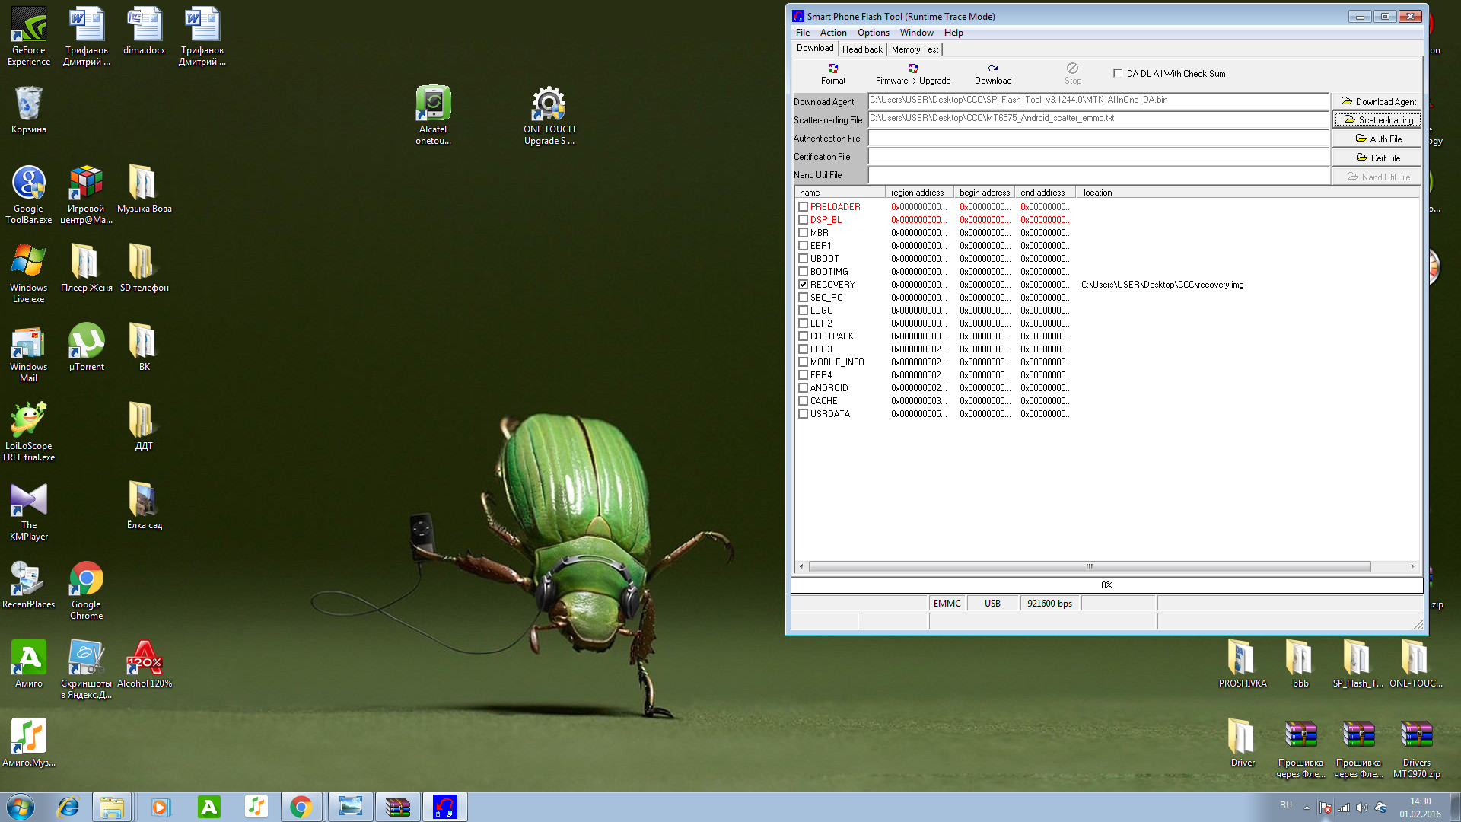Screen dimensions: 1461x822
Task: Click the Scatter-loading button
Action: click(1377, 120)
